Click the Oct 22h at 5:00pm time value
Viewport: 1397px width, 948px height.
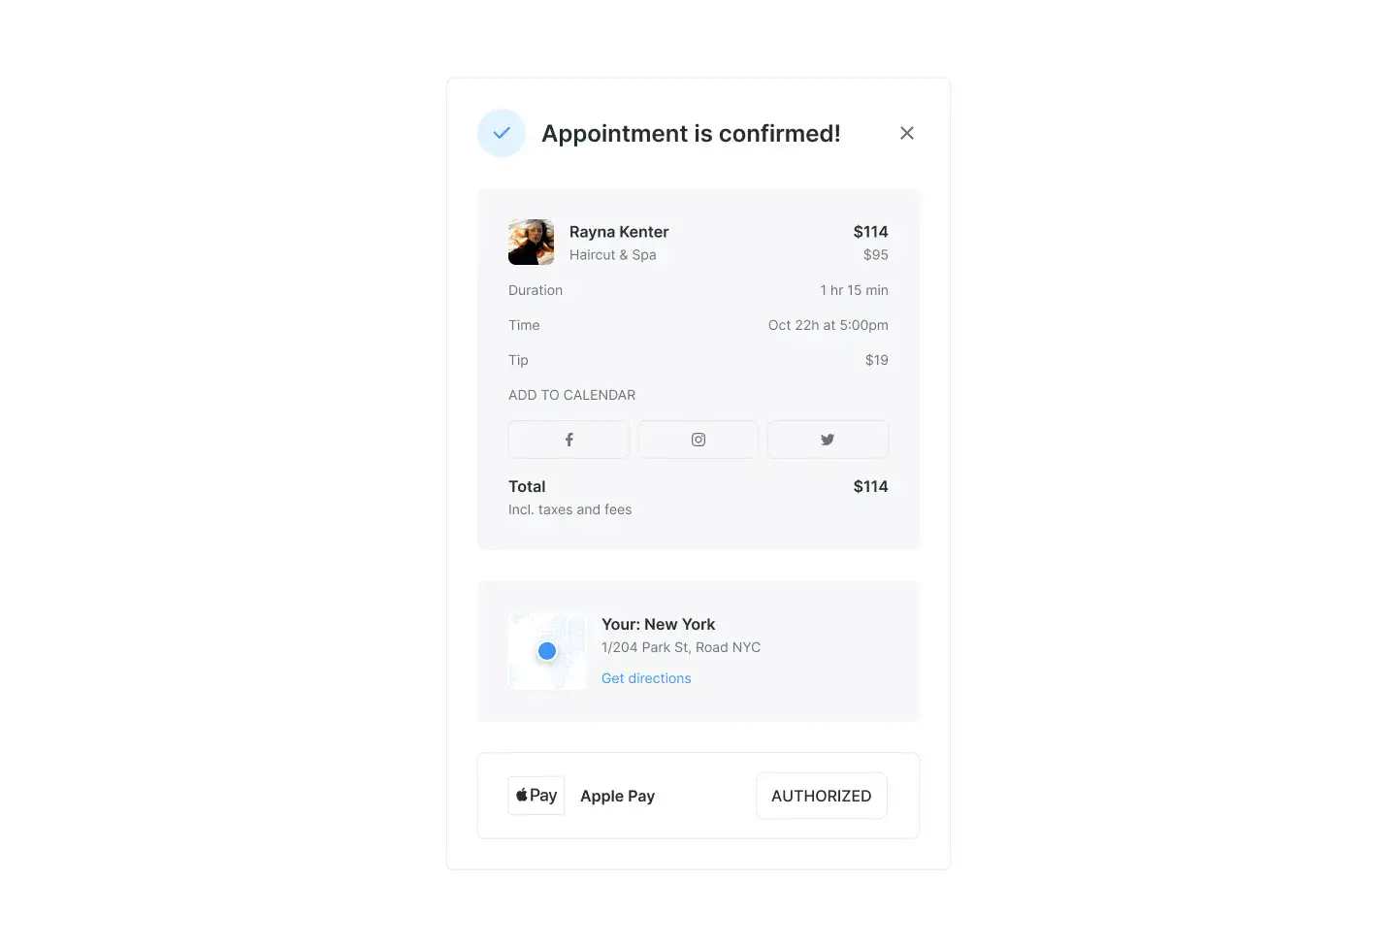point(828,325)
